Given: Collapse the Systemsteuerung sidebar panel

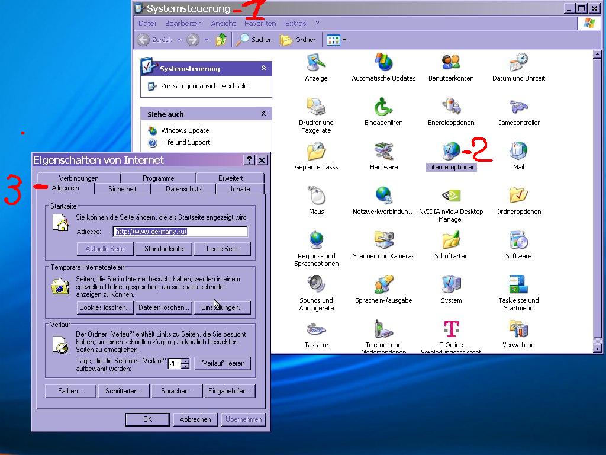Looking at the screenshot, I should (263, 68).
